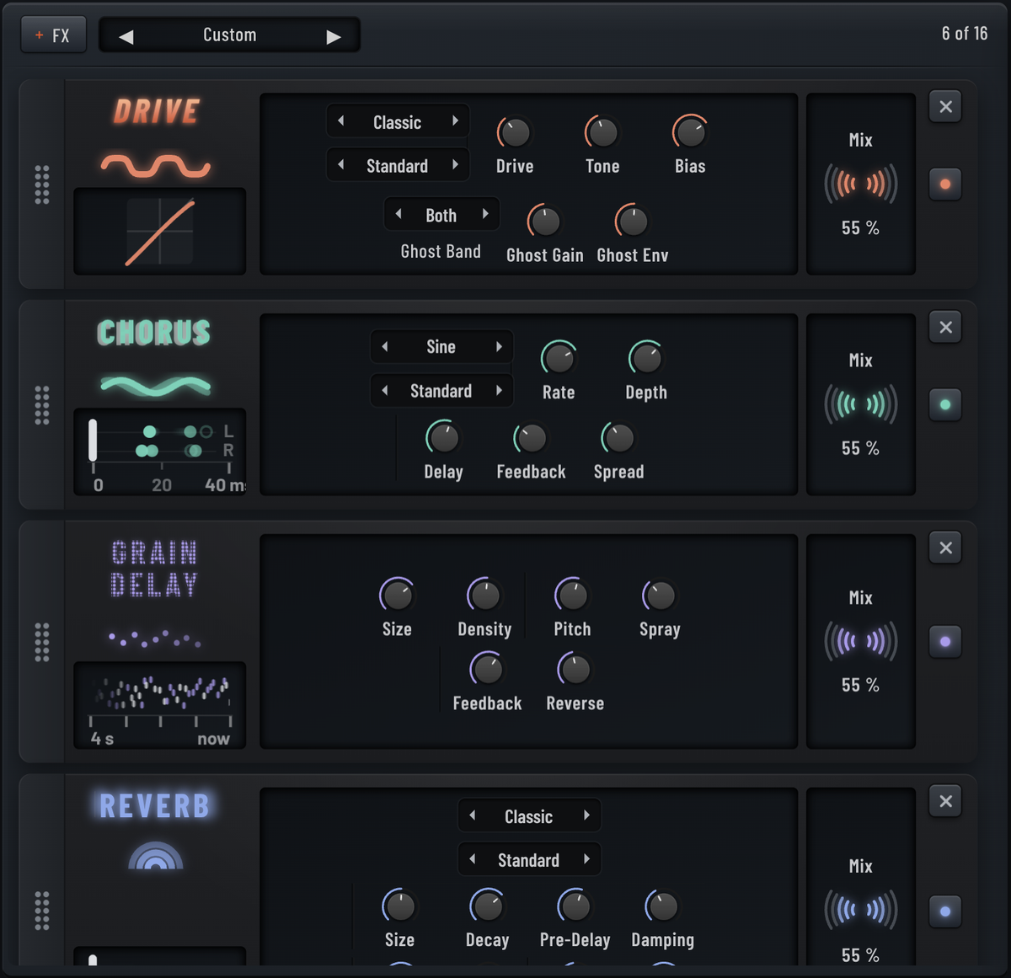This screenshot has height=978, width=1011.
Task: Click the Chorus delay tap visualizer
Action: pos(160,452)
